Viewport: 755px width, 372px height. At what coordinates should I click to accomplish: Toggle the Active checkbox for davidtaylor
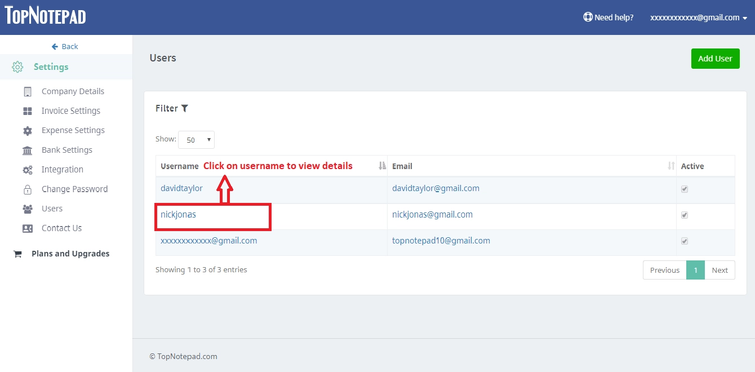(x=685, y=189)
